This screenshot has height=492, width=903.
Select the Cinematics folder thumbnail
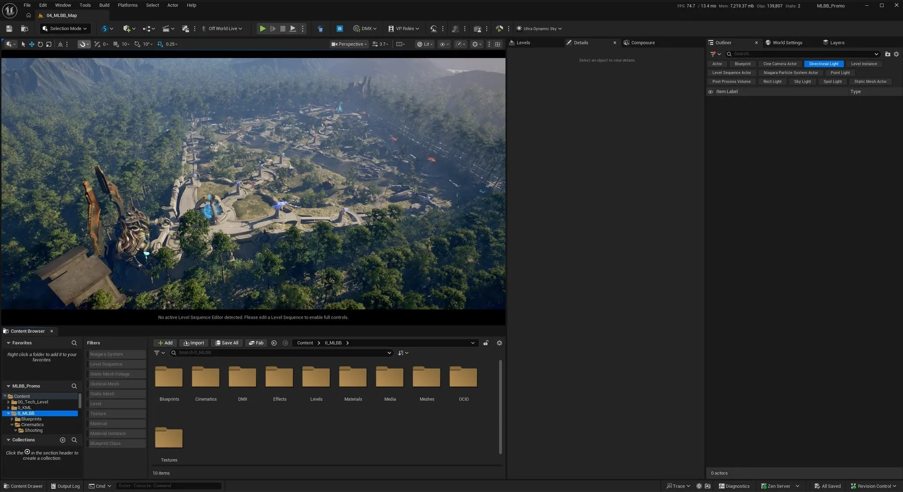coord(205,377)
